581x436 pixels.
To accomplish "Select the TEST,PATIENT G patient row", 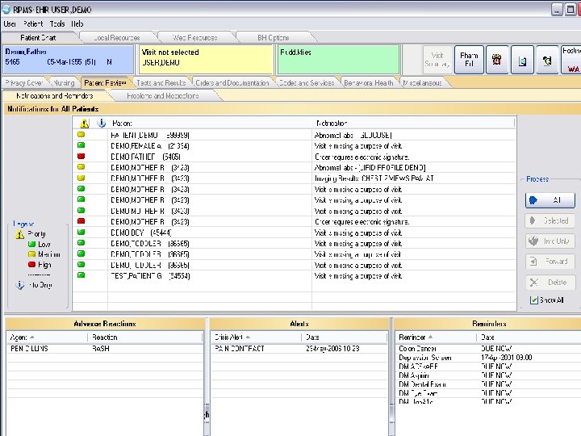I will (294, 276).
